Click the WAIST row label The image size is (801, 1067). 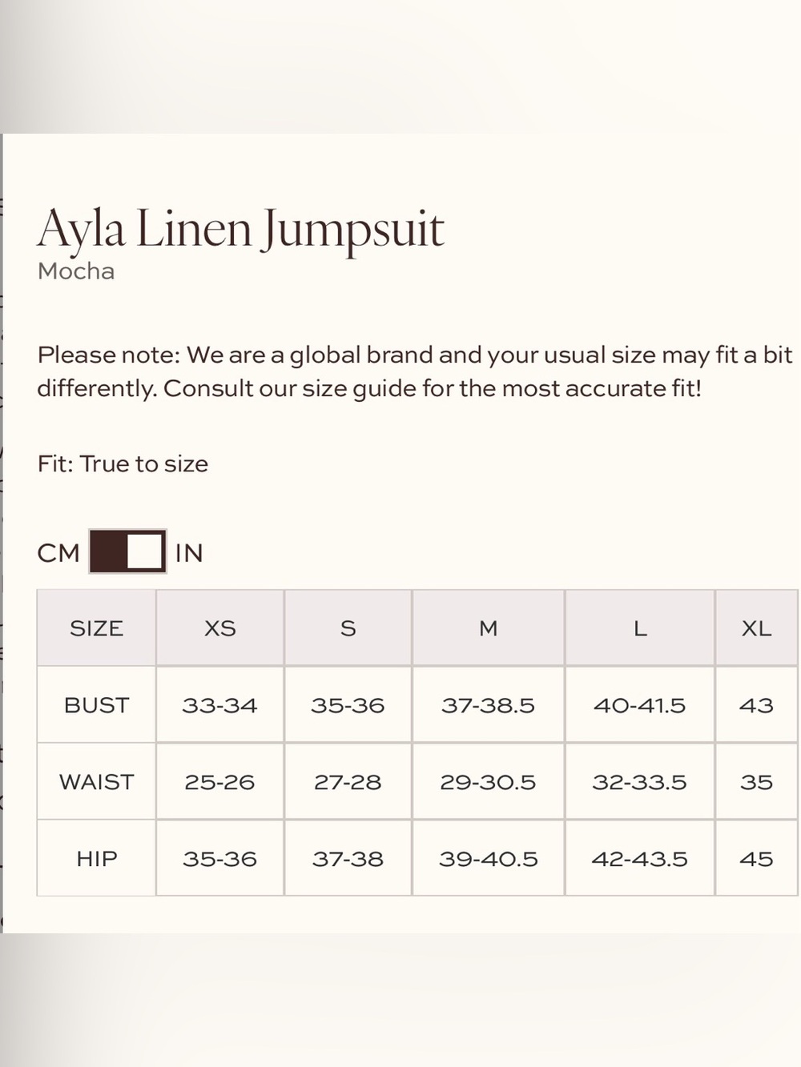click(x=96, y=782)
